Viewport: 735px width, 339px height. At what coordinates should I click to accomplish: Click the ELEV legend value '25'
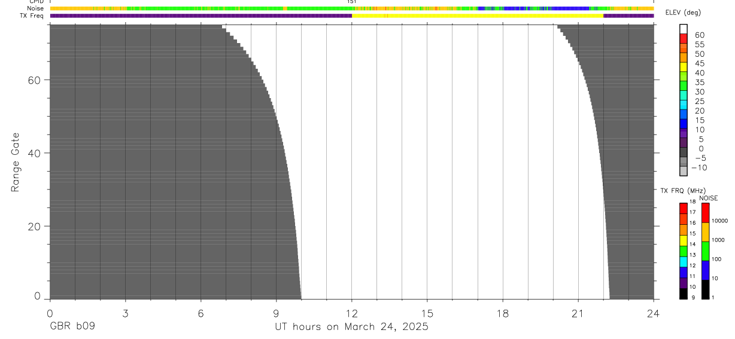click(700, 101)
